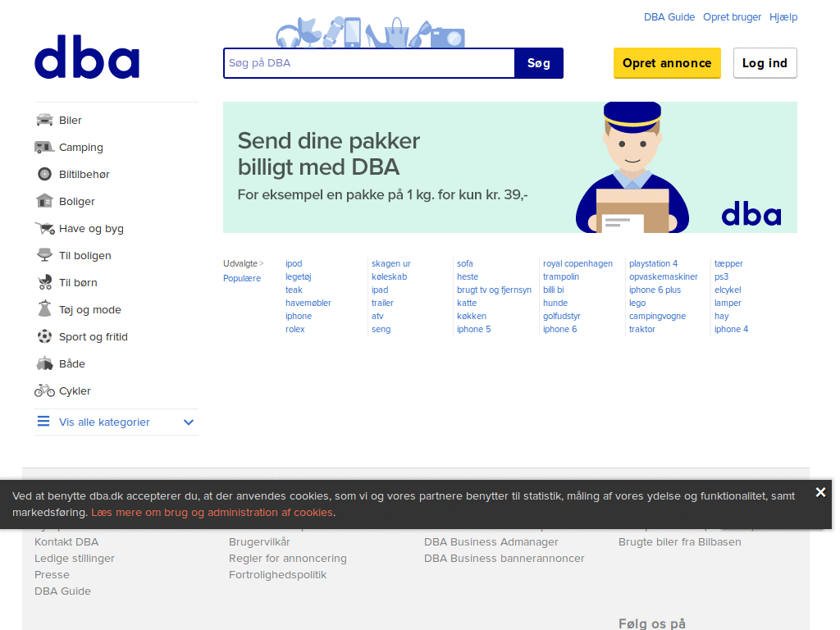Click the skagen ur keyword link
840x630 pixels.
tap(391, 263)
